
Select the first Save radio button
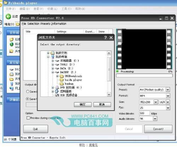pos(28,92)
